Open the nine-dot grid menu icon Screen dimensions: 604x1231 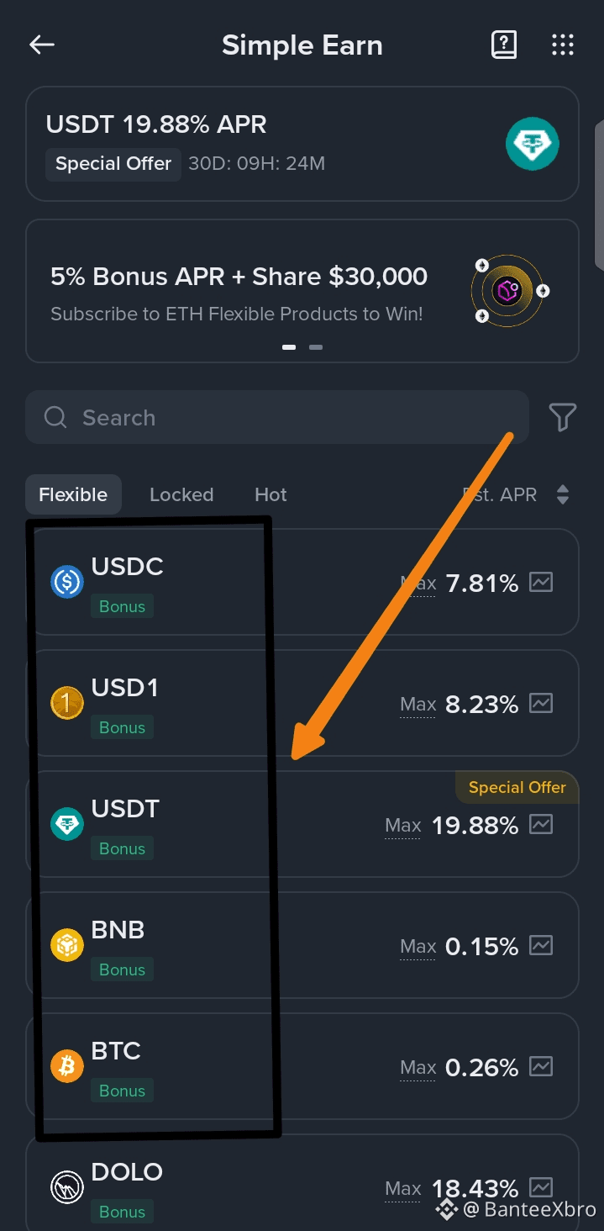point(562,45)
